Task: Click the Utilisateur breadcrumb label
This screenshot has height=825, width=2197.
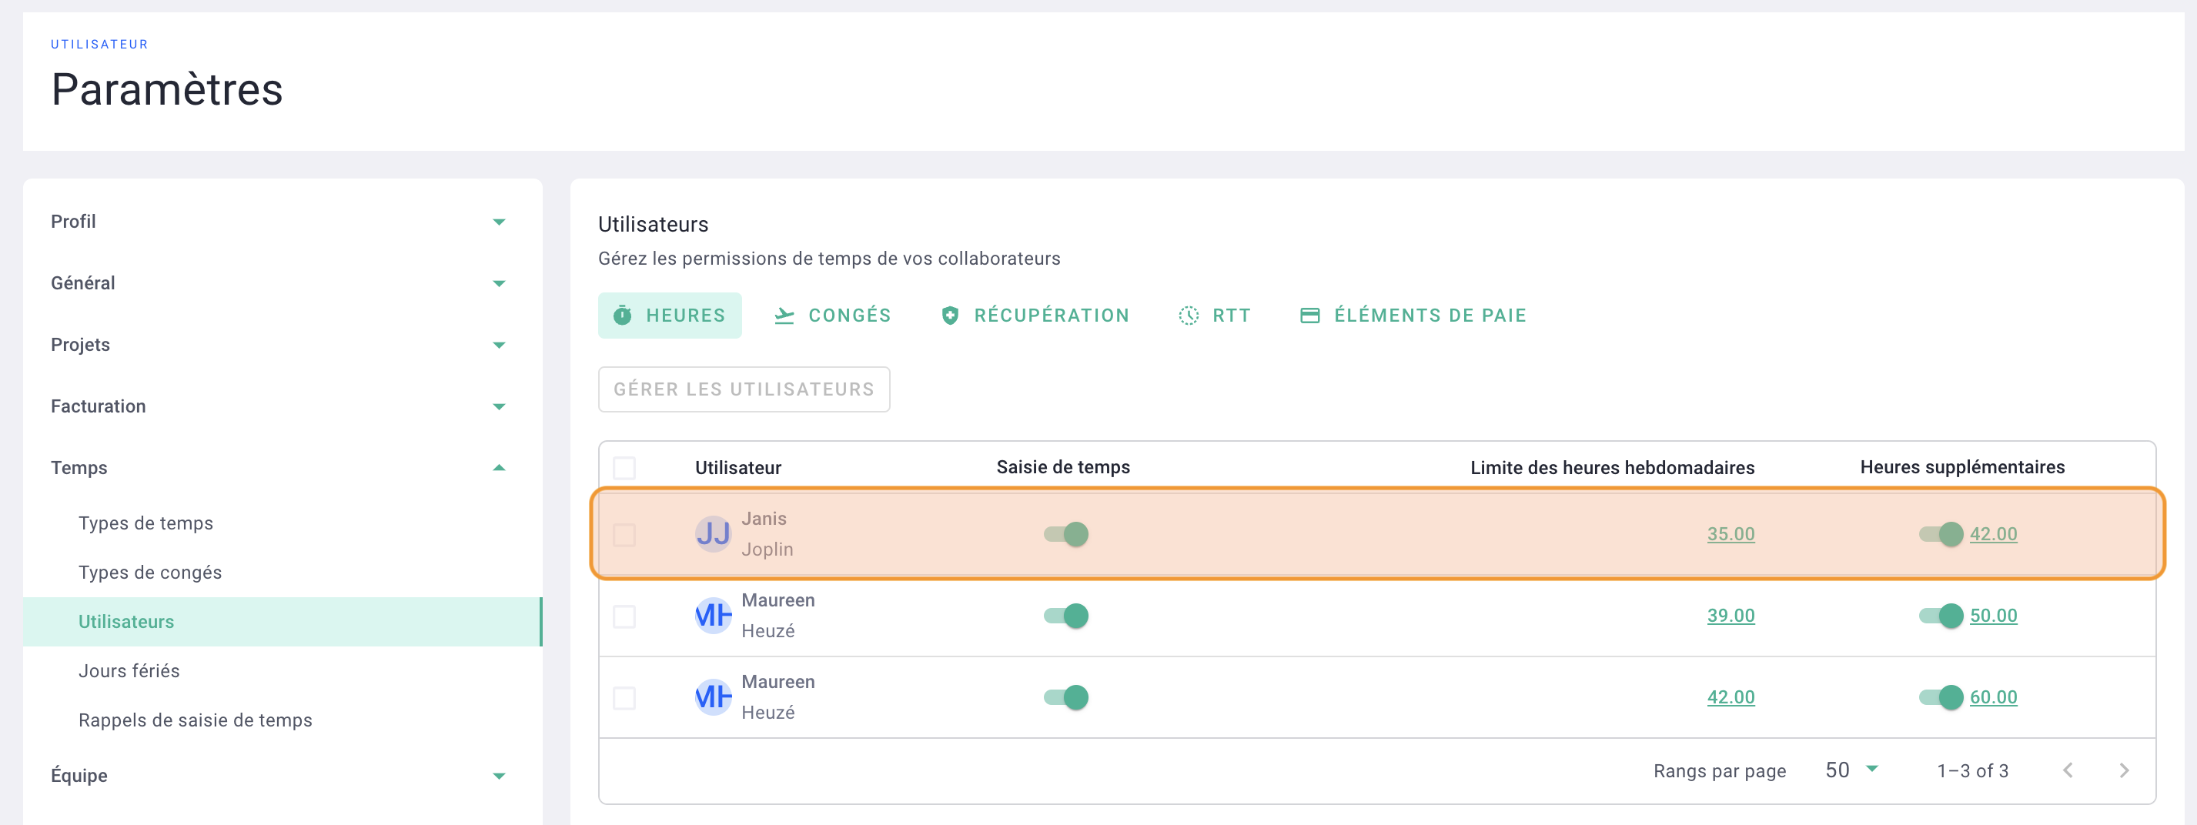Action: tap(99, 45)
